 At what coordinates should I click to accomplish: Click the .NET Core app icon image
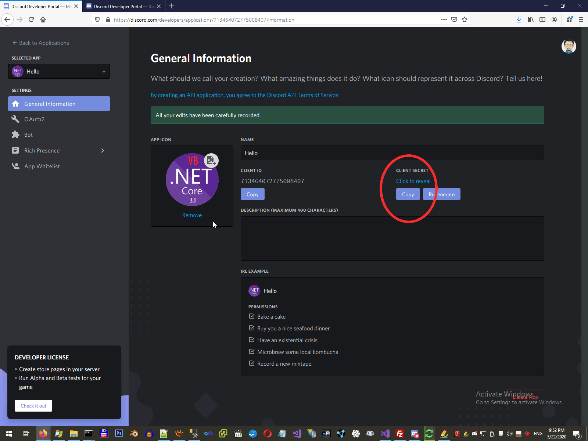click(x=192, y=180)
